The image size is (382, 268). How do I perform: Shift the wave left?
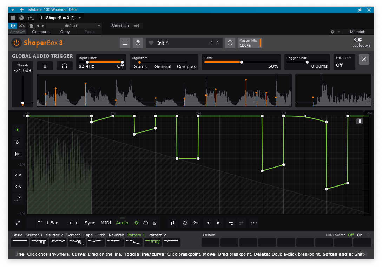pyautogui.click(x=208, y=223)
